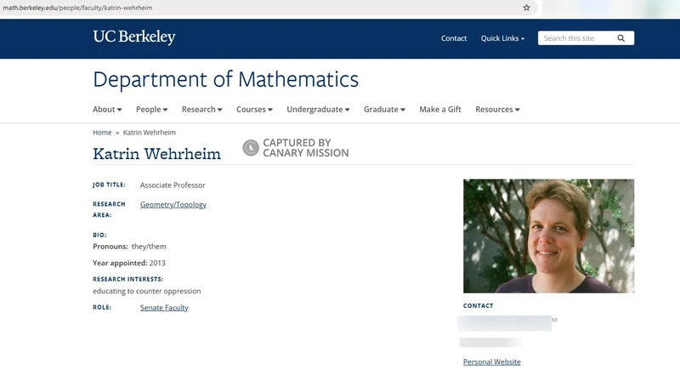Expand the Graduate menu
The width and height of the screenshot is (680, 381).
385,110
